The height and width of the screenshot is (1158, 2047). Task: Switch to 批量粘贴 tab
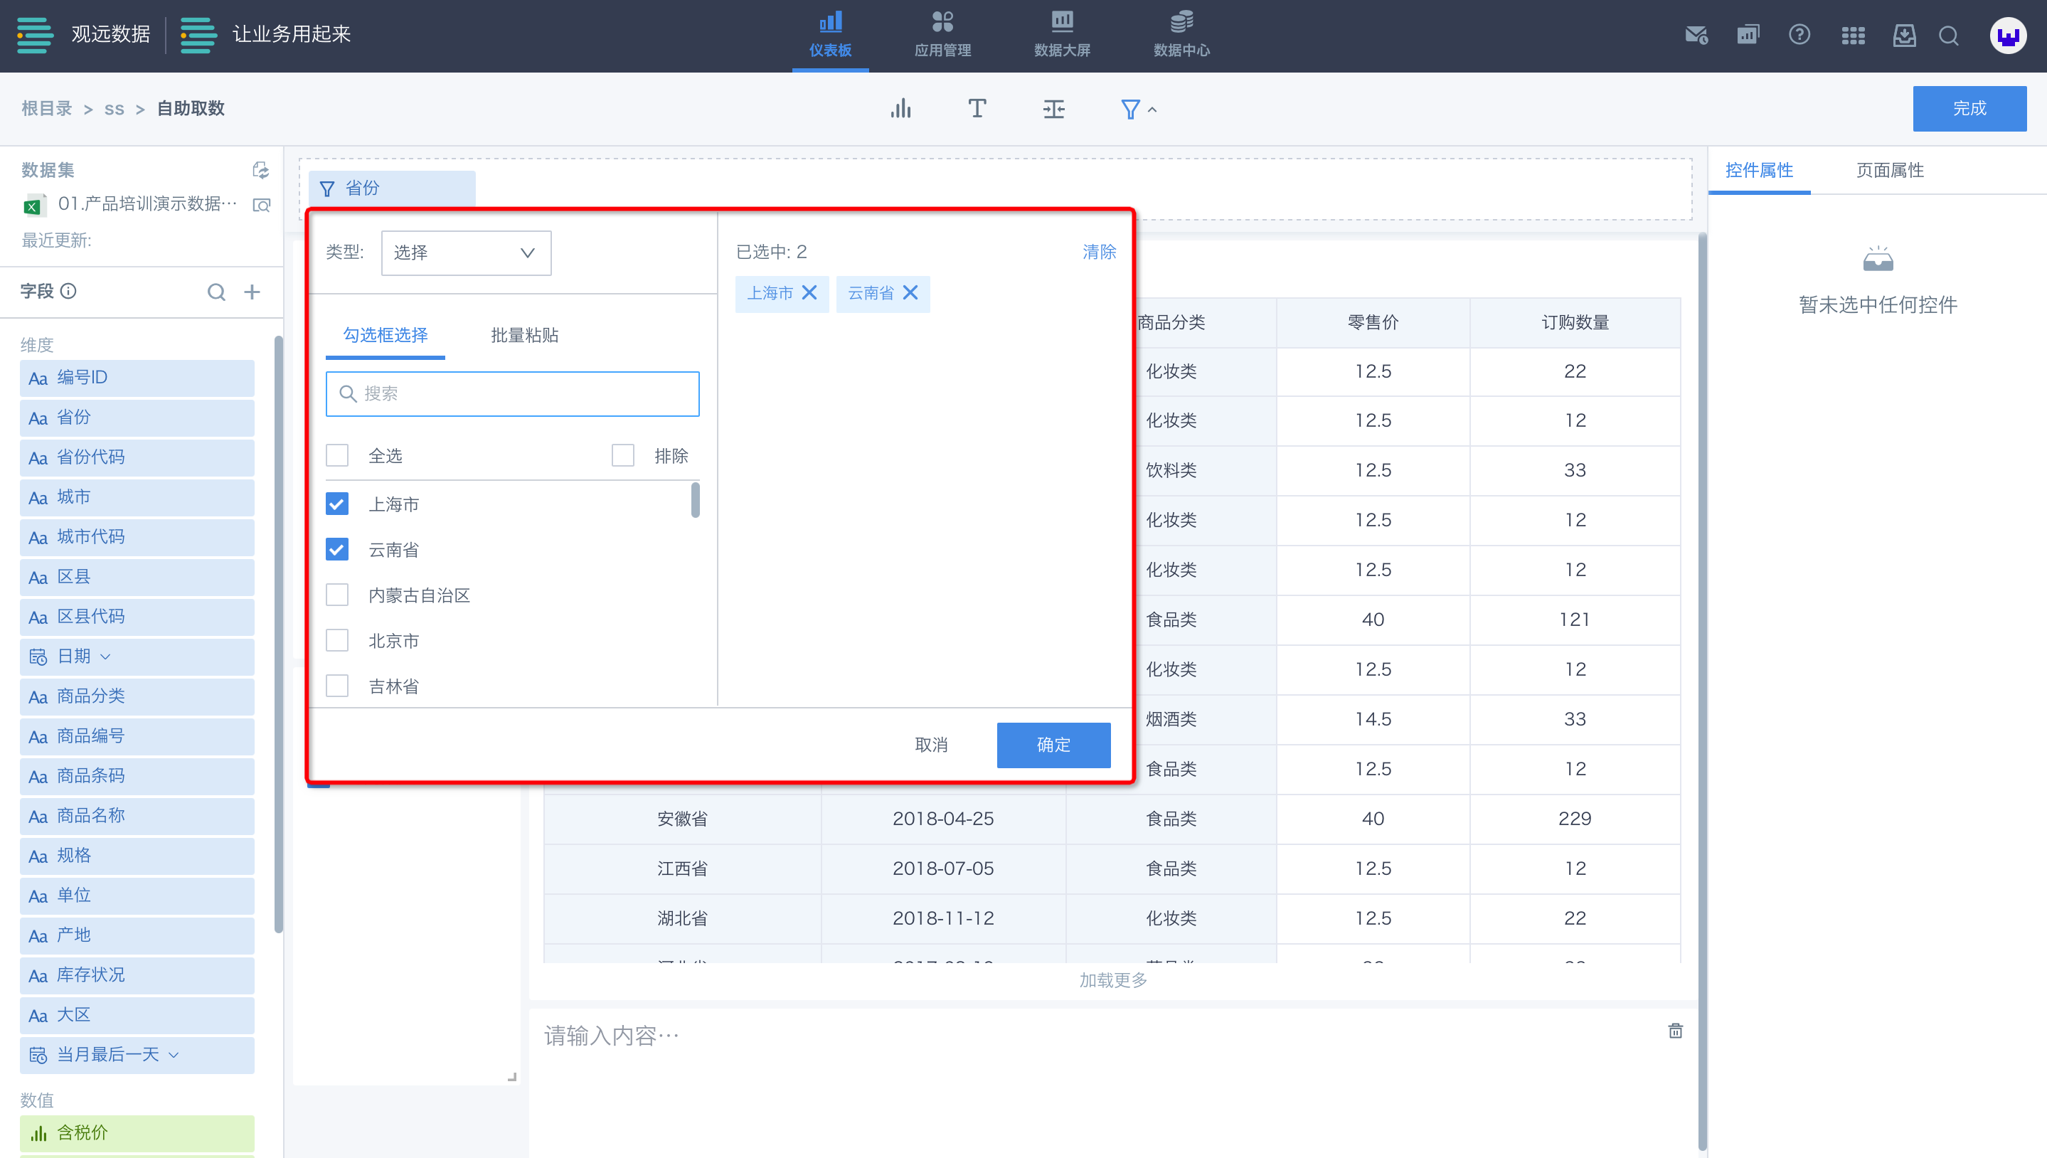[x=524, y=335]
